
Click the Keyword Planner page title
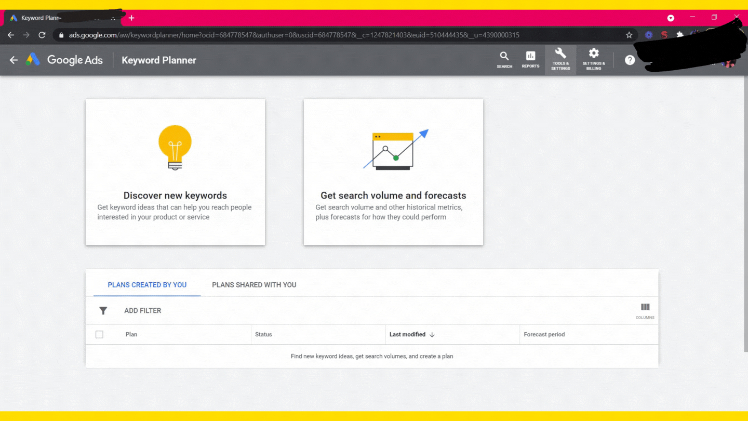(159, 60)
